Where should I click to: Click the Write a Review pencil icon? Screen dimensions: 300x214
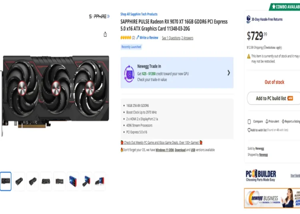[138, 38]
